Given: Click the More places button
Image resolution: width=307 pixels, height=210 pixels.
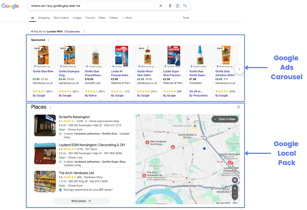Looking at the screenshot, I should pos(81,201).
